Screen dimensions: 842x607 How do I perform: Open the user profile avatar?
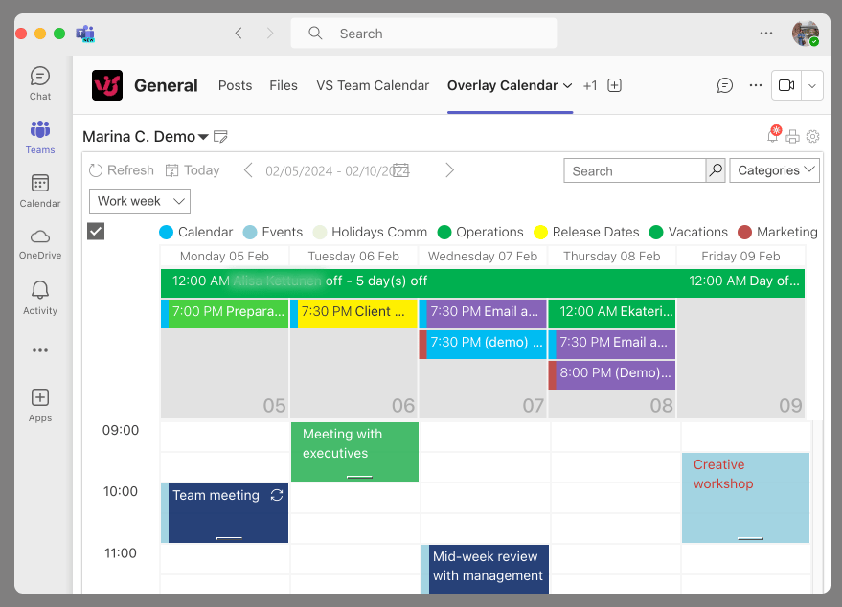click(805, 34)
